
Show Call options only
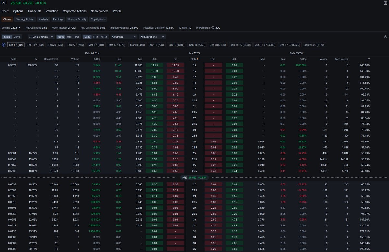(x=69, y=37)
